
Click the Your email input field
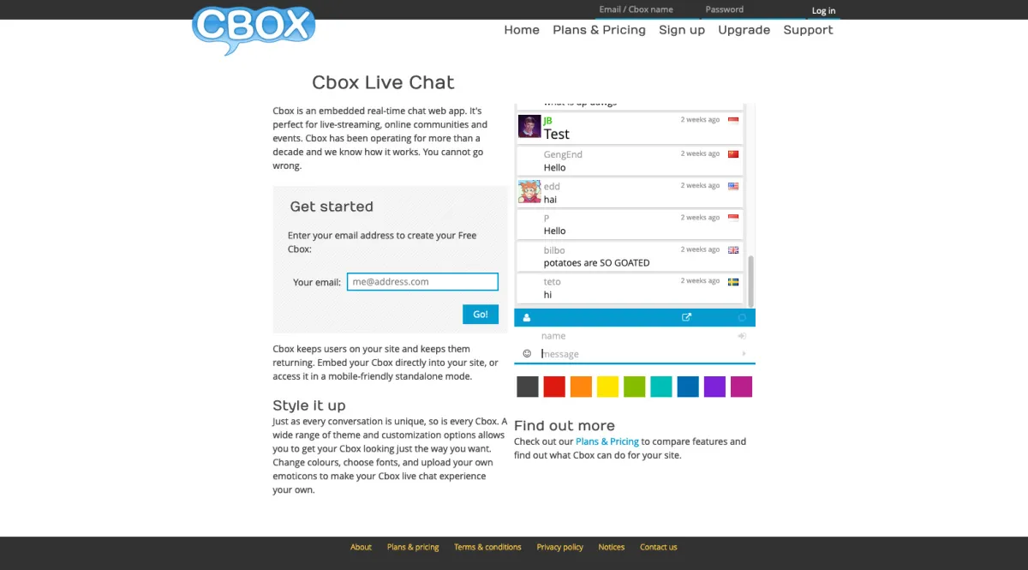click(x=422, y=282)
